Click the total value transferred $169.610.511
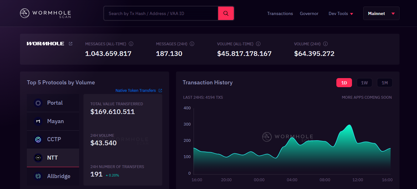The width and height of the screenshot is (417, 189). 113,112
